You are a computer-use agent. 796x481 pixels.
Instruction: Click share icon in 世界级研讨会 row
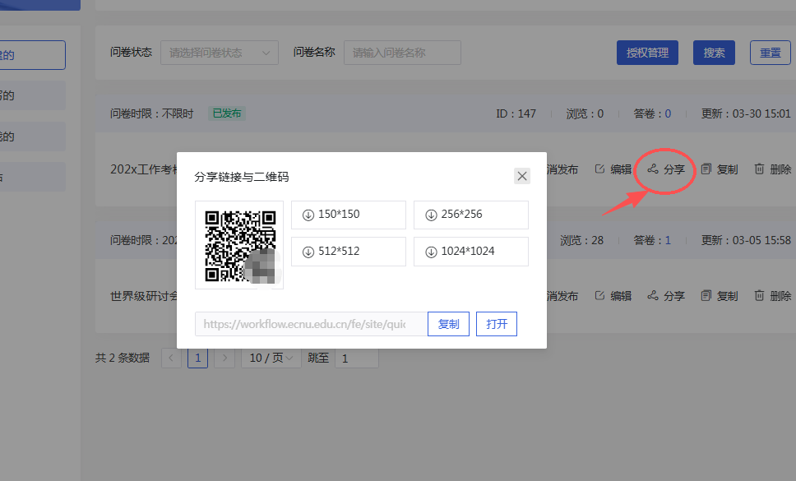[x=653, y=295]
